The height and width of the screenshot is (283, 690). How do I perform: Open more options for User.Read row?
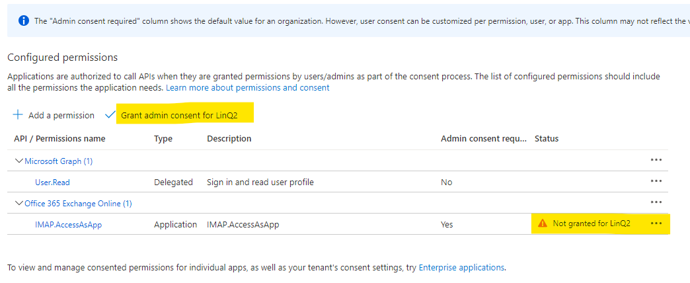[x=656, y=181]
